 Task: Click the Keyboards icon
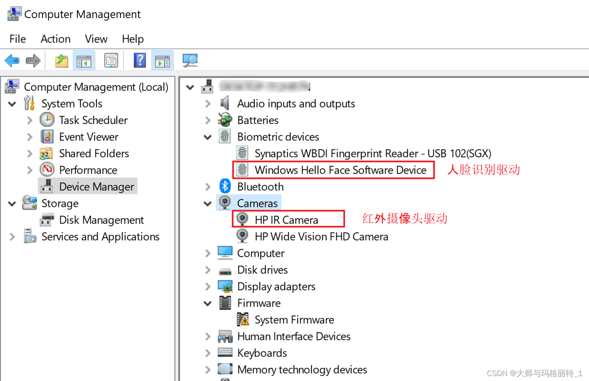point(225,352)
